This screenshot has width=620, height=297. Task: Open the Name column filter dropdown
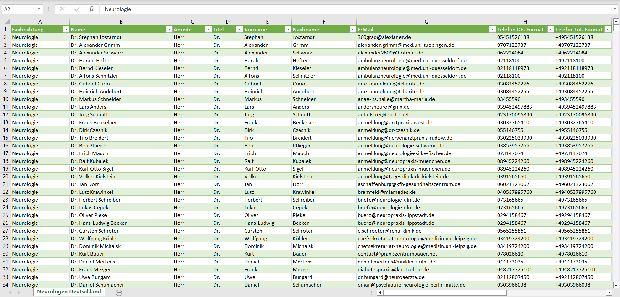pos(169,29)
